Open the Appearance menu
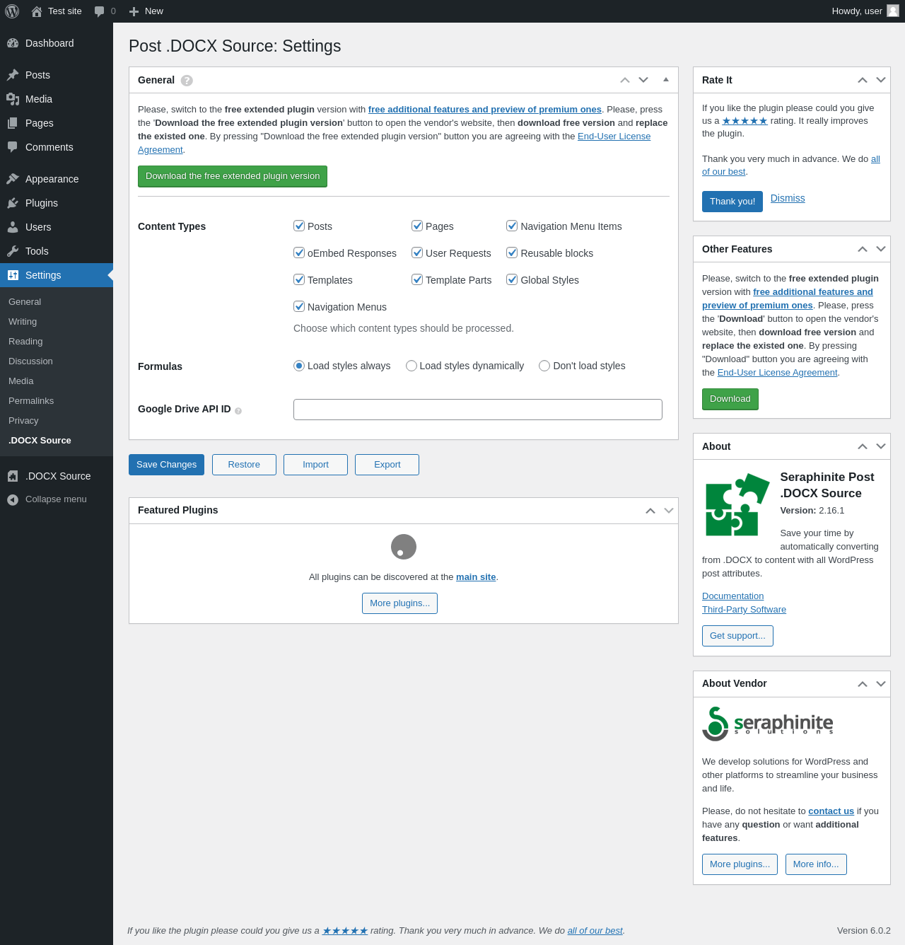This screenshot has width=905, height=945. (57, 179)
